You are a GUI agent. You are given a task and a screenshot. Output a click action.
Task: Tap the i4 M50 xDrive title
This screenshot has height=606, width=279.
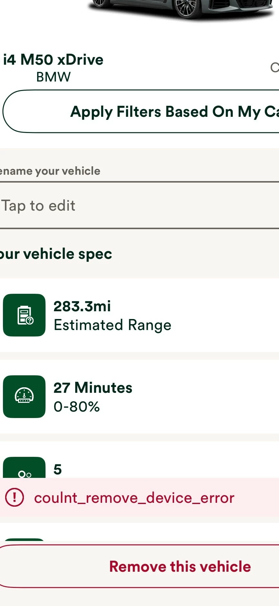click(x=53, y=60)
